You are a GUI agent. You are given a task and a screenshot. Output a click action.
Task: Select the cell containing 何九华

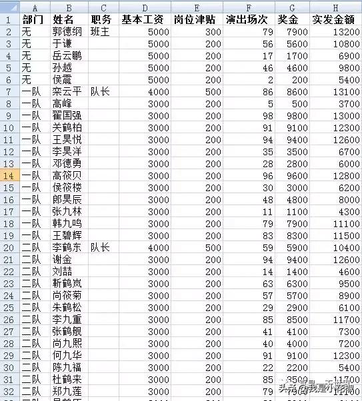[69, 356]
